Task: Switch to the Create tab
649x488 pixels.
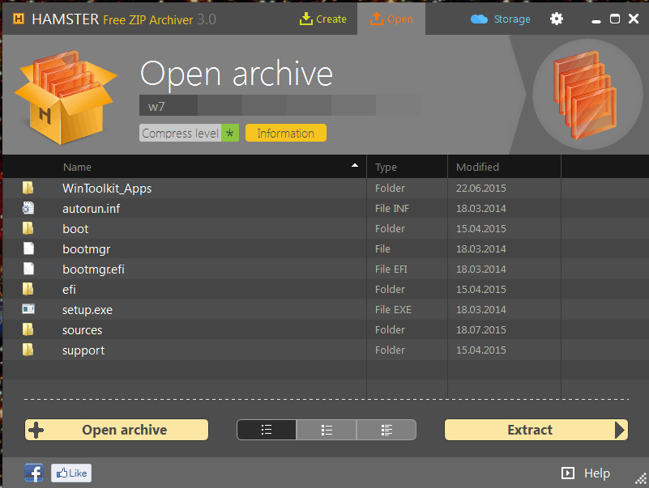Action: (x=322, y=19)
